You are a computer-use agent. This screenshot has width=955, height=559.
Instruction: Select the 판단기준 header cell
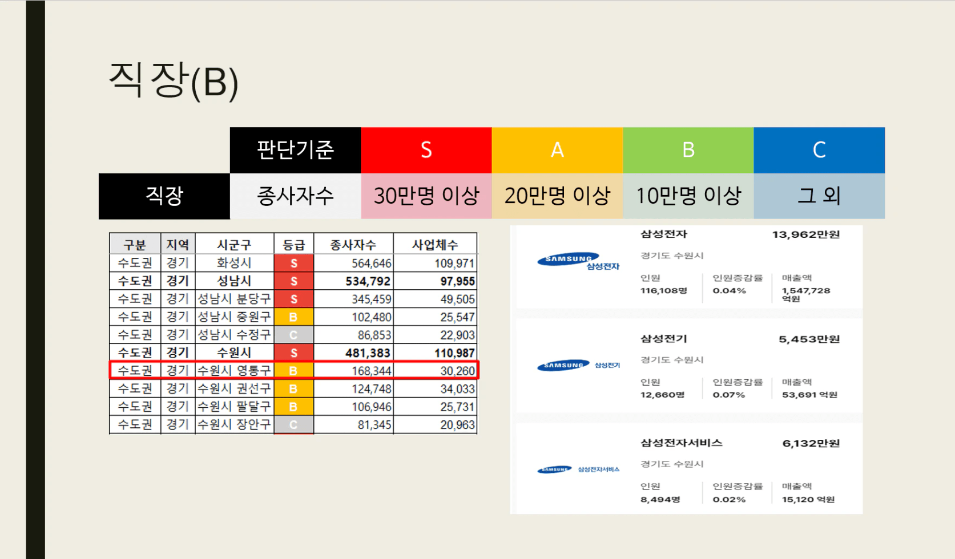tap(295, 150)
